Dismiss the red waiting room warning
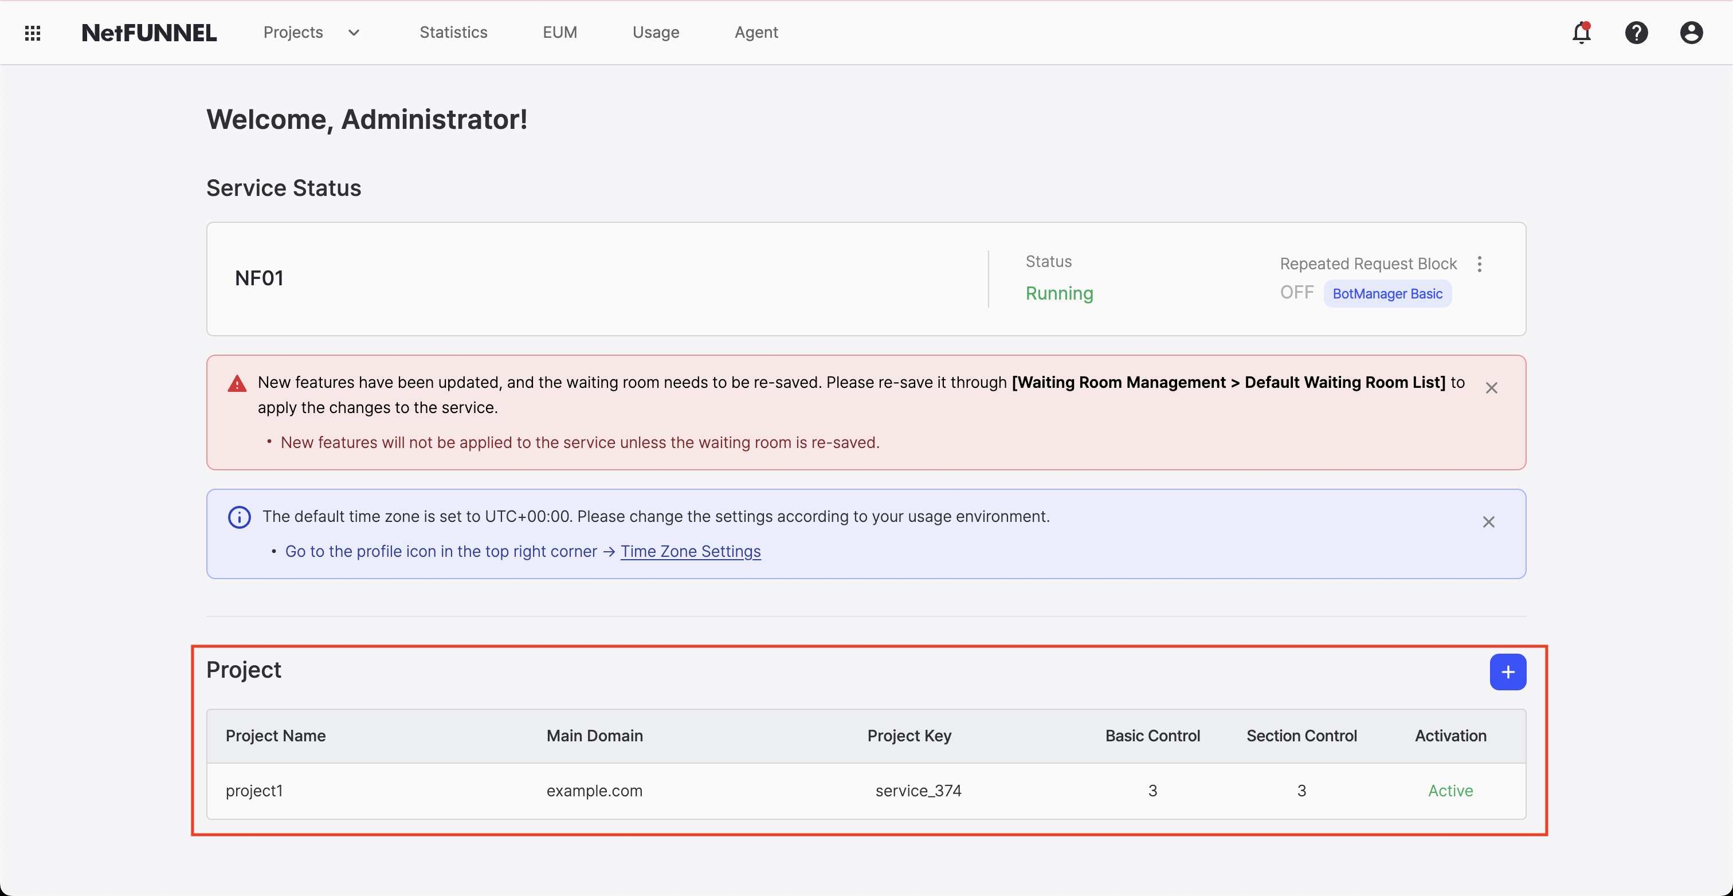The width and height of the screenshot is (1733, 896). (x=1492, y=388)
